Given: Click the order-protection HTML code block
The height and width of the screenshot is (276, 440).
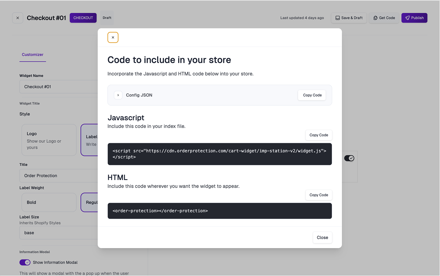Looking at the screenshot, I should click(220, 211).
